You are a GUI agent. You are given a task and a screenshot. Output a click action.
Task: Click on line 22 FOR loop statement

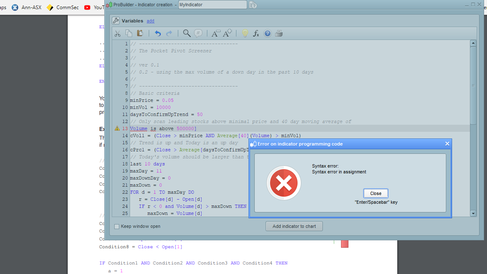[162, 192]
